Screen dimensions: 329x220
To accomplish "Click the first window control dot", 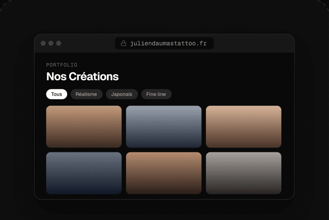I will pos(43,43).
